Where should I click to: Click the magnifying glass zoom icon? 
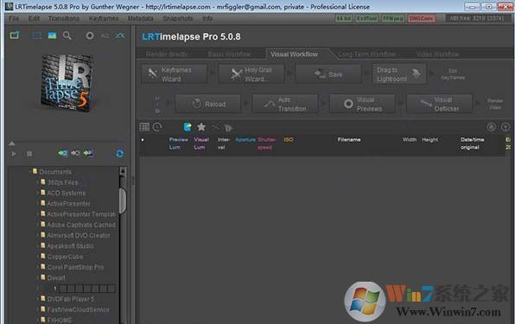point(67,35)
